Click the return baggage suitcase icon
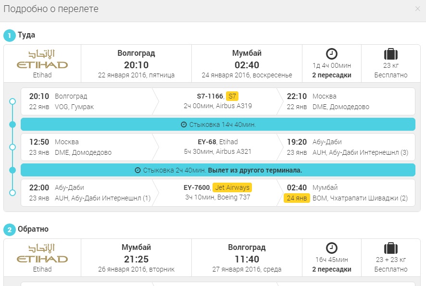The width and height of the screenshot is (426, 286). coord(391,248)
